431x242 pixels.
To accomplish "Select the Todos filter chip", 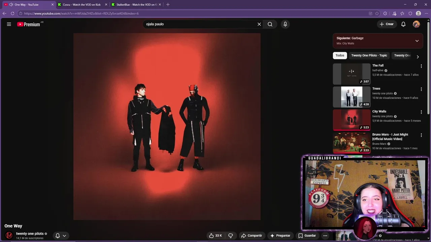I will click(x=340, y=55).
